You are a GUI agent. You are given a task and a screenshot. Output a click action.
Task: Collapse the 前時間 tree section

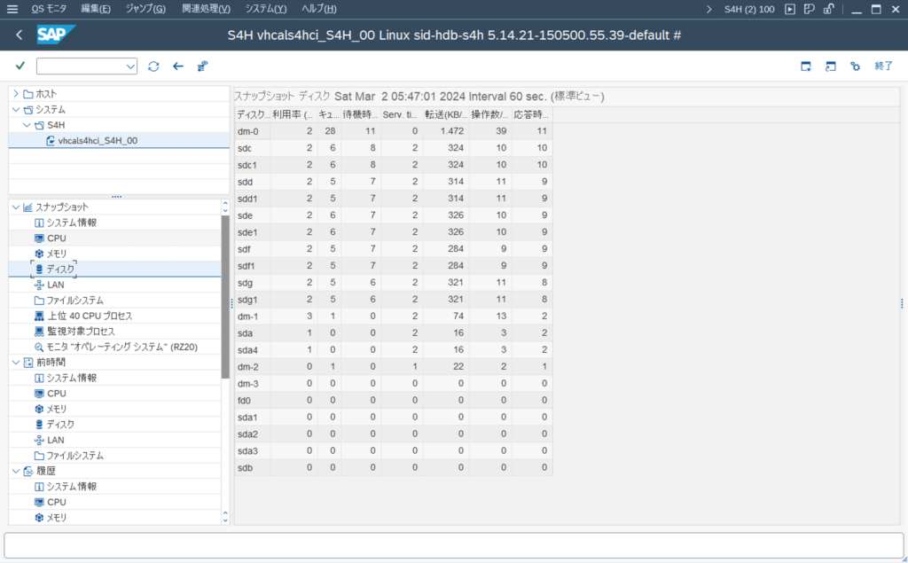[x=16, y=363]
